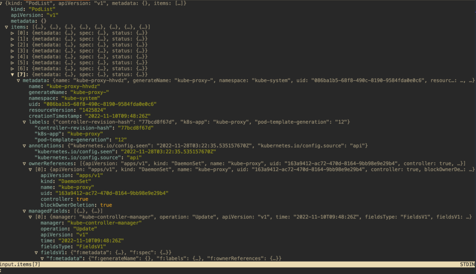476x274 pixels.
Task: Collapse metadata of kube-proxy-hhvdz
Action: 18,81
